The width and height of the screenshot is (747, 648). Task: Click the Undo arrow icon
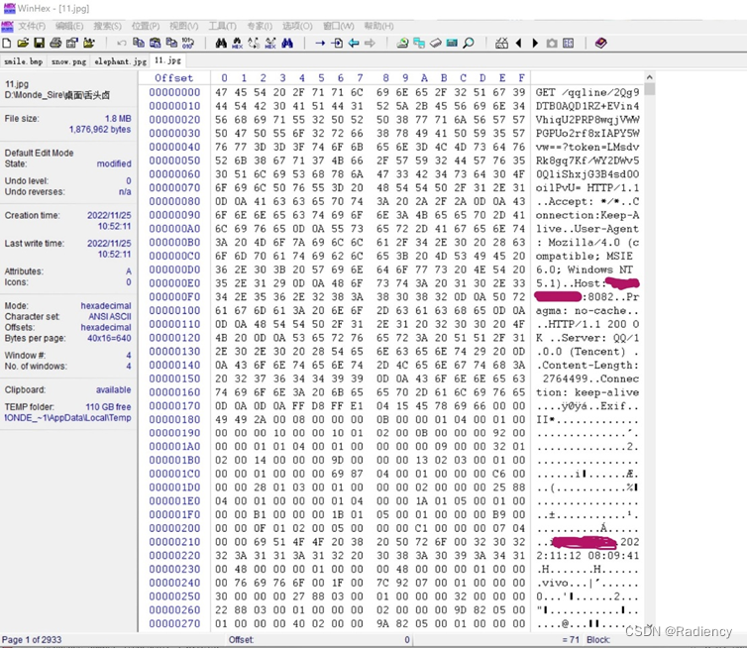[122, 44]
